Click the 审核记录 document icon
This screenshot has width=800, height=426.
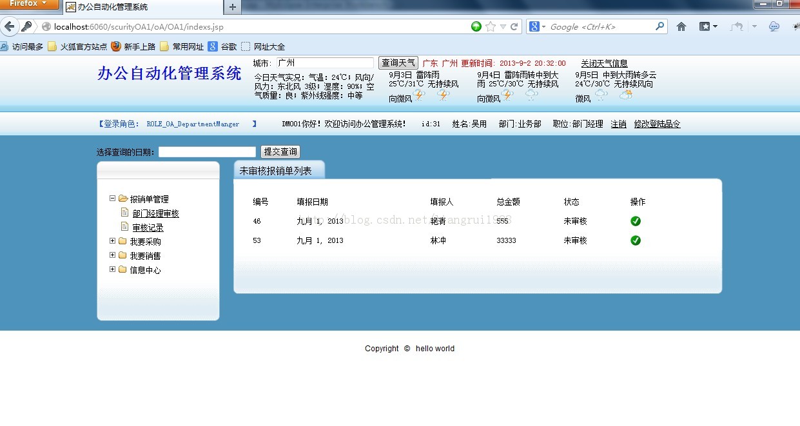click(x=124, y=226)
